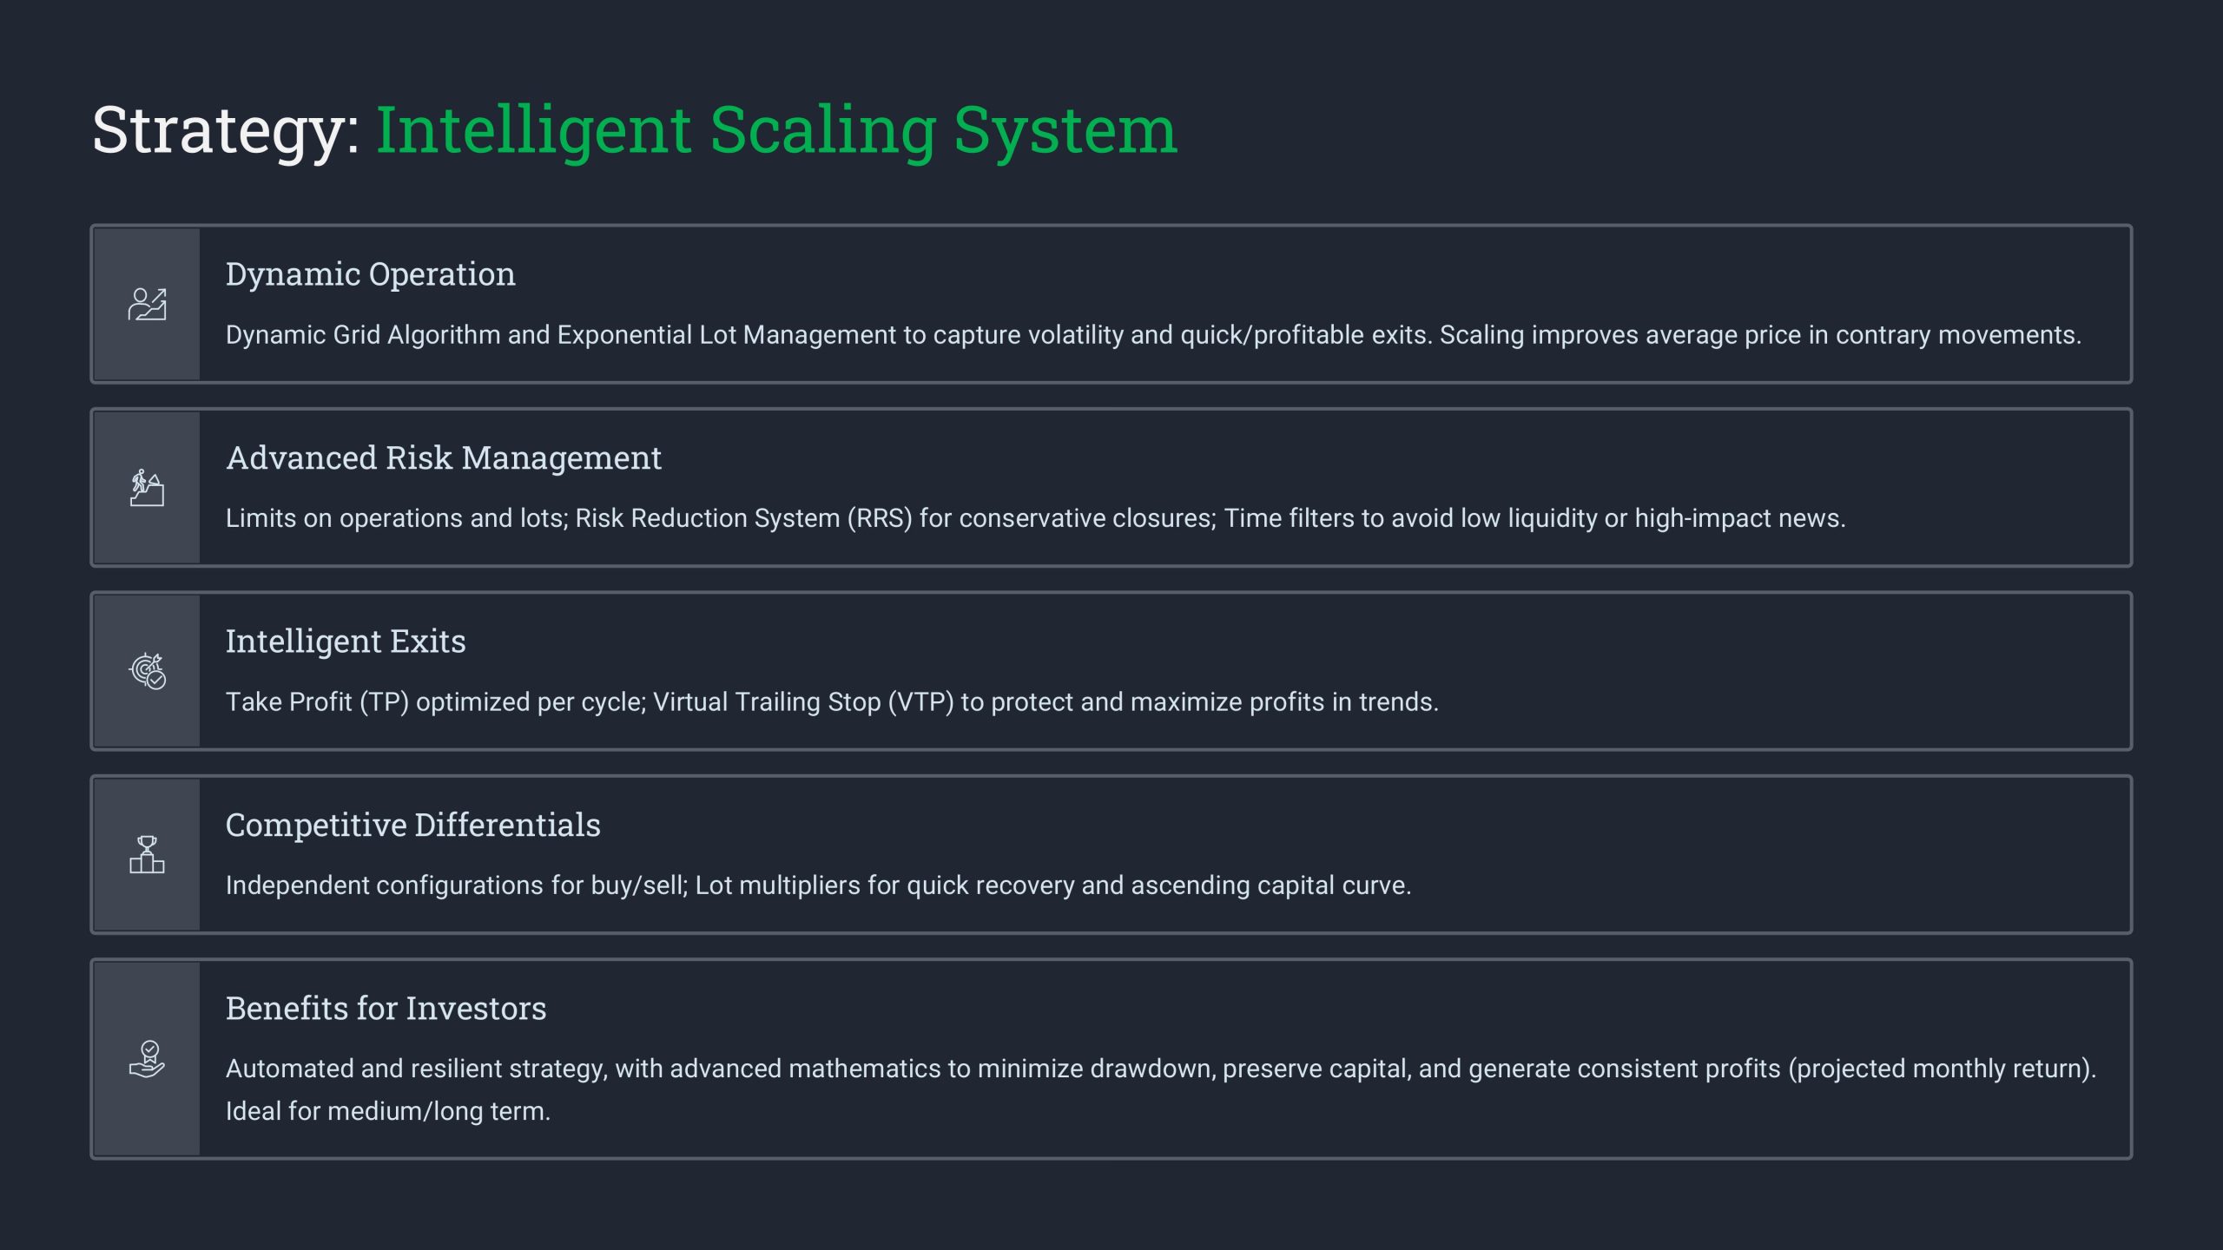Click the Risk Reduction System description text
2223x1250 pixels.
(1035, 518)
